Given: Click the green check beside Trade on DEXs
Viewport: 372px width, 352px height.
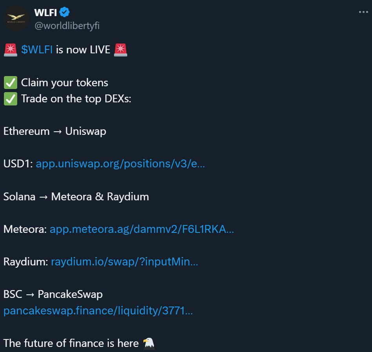Looking at the screenshot, I should click(11, 98).
